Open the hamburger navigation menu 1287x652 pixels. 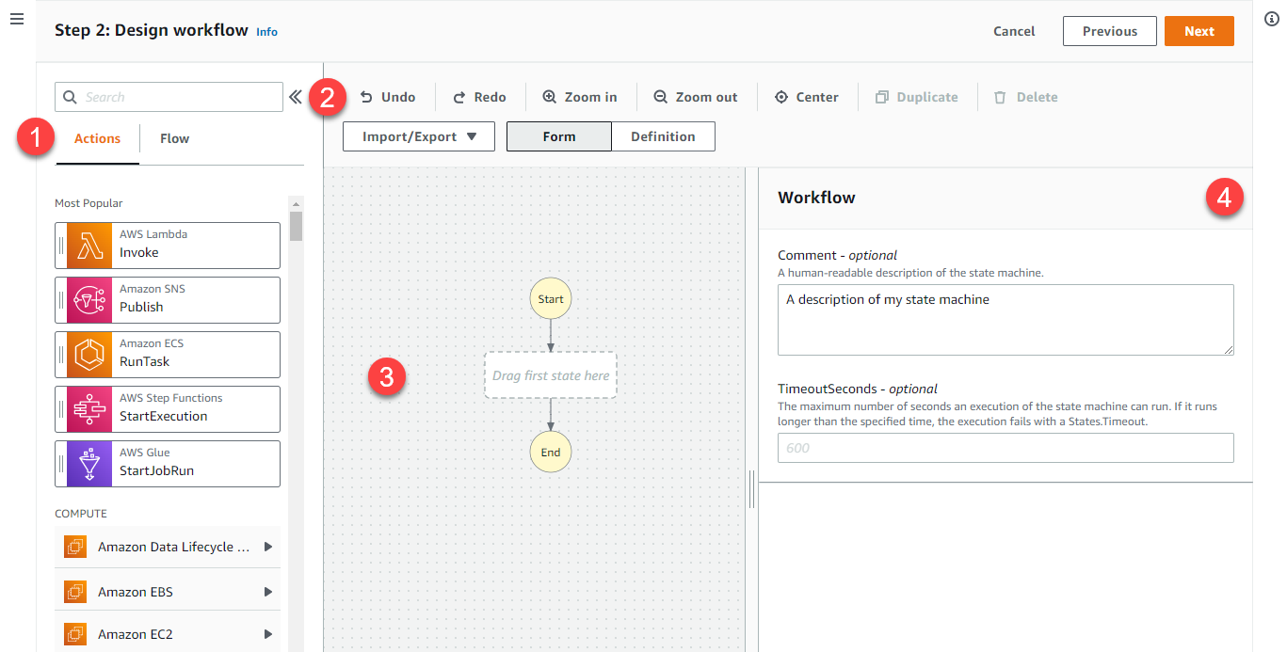16,20
